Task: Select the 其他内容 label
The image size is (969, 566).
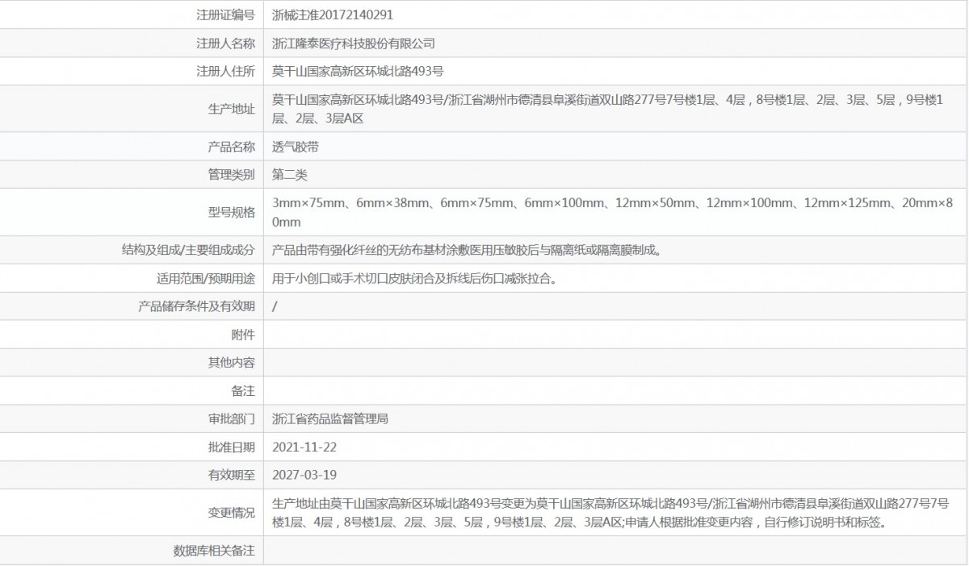Action: point(231,363)
